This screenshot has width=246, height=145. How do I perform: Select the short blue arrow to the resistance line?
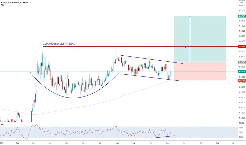186,55
